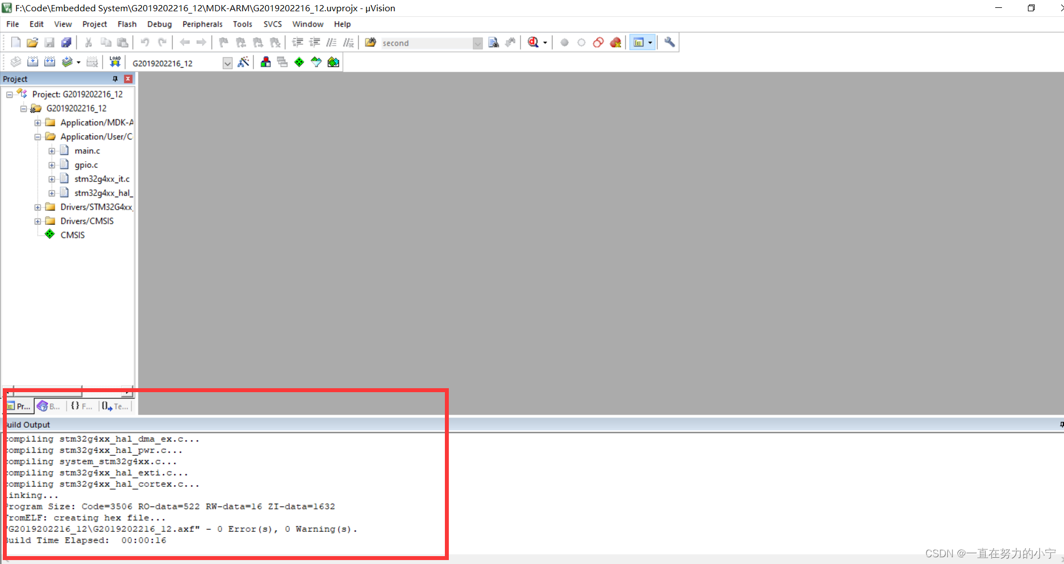Screen dimensions: 1064x564
Task: Rebuild all target files icon
Action: click(50, 62)
